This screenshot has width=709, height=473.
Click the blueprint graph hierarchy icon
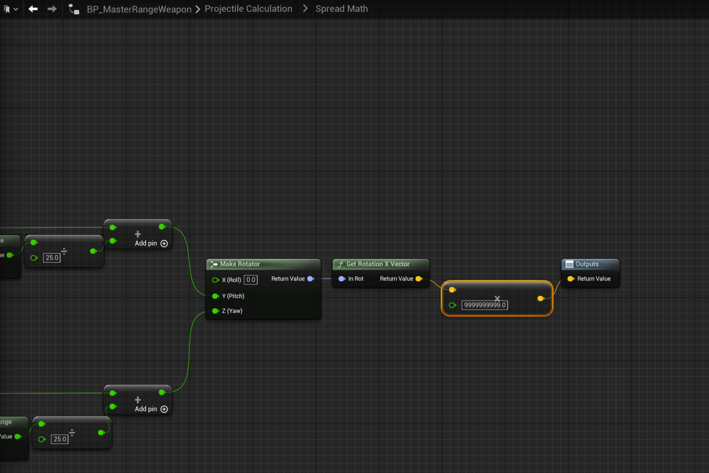click(74, 9)
